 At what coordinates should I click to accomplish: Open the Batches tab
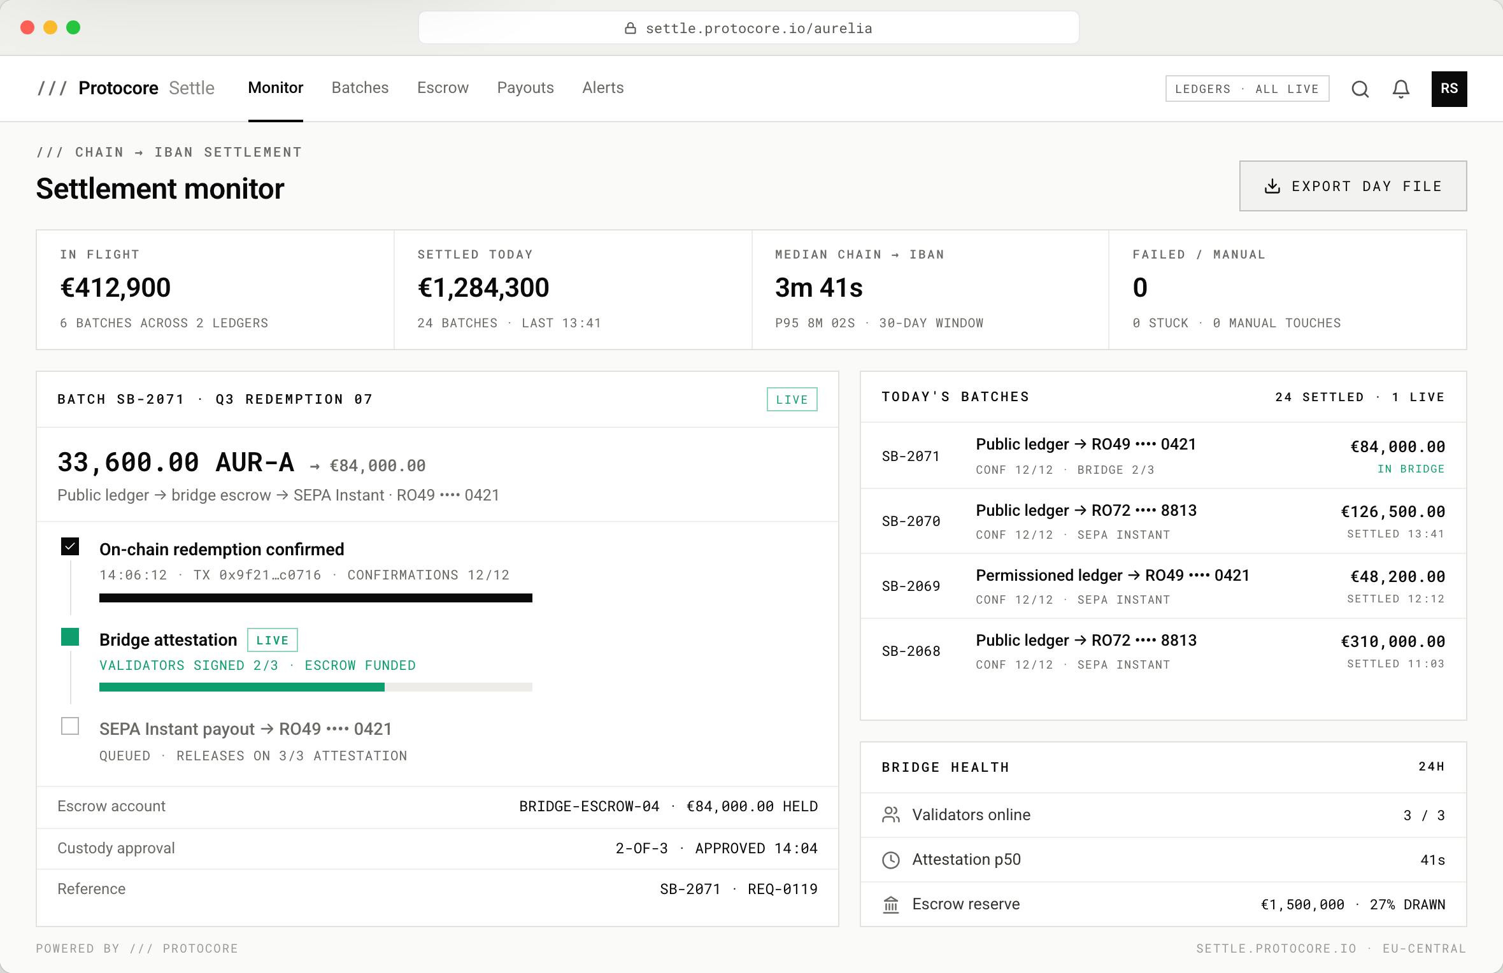click(360, 88)
